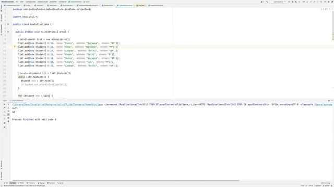334x187 pixels.
Task: Open the UTF-8 encoding selector
Action: (x=311, y=186)
